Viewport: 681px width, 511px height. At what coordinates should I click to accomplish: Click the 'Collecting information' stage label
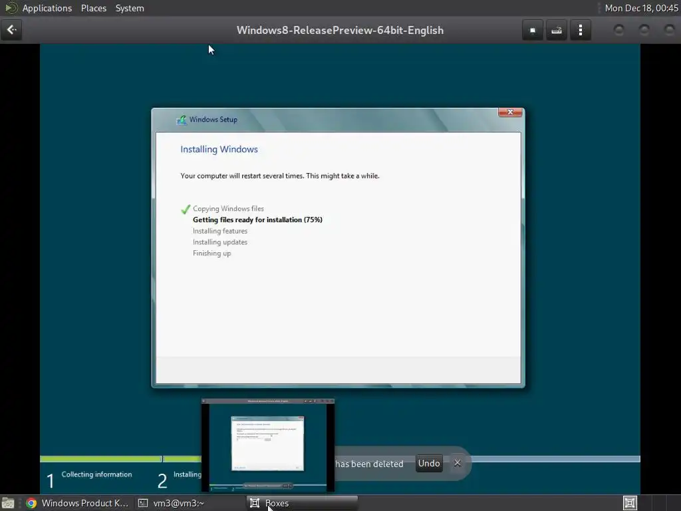click(96, 474)
